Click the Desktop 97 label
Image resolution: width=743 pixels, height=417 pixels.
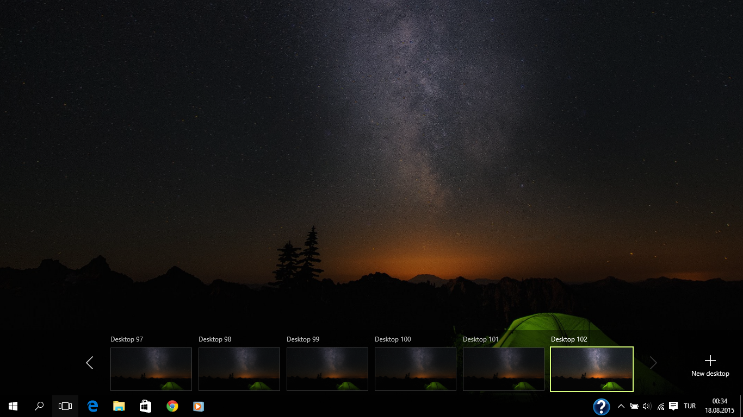pyautogui.click(x=127, y=339)
